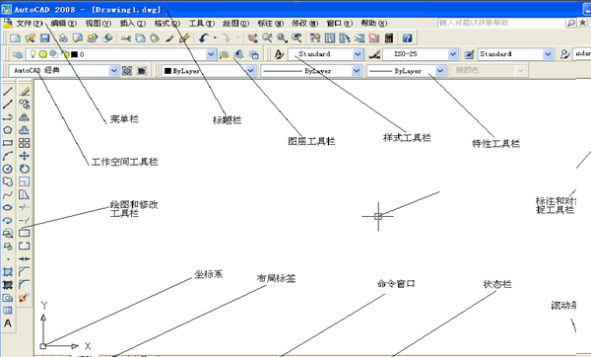Toggle viewport freeze for layer 0
The width and height of the screenshot is (591, 357).
click(x=54, y=54)
